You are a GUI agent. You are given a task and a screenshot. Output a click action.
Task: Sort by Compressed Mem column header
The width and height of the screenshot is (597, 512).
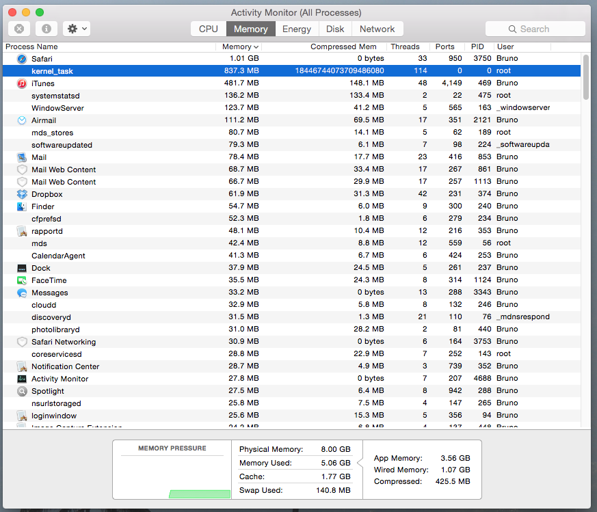click(x=324, y=46)
